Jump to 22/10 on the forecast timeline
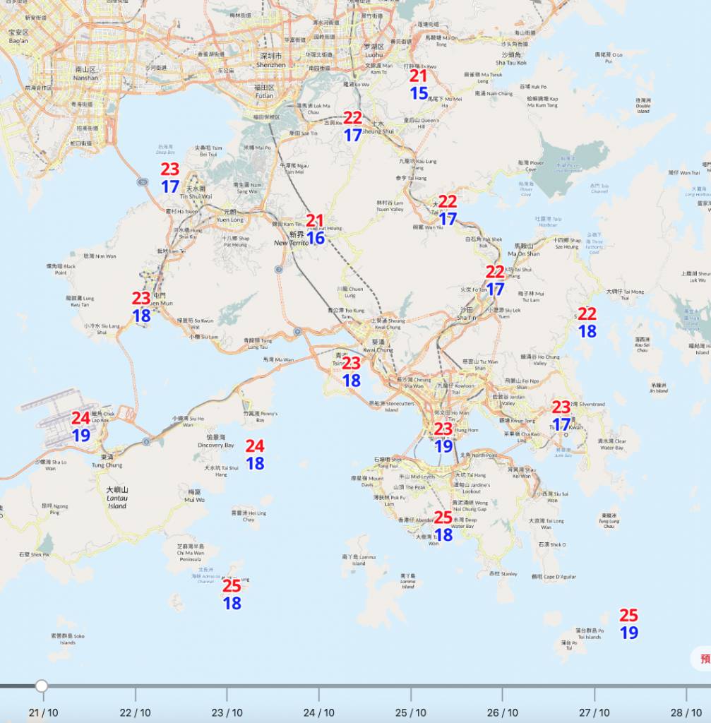This screenshot has width=711, height=723. 136,712
